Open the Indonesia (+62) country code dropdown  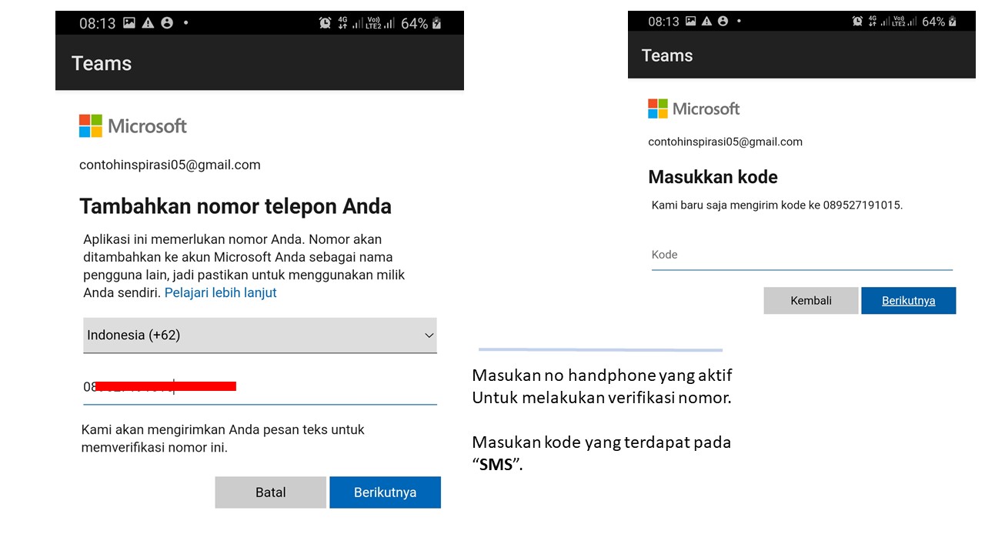[x=260, y=335]
